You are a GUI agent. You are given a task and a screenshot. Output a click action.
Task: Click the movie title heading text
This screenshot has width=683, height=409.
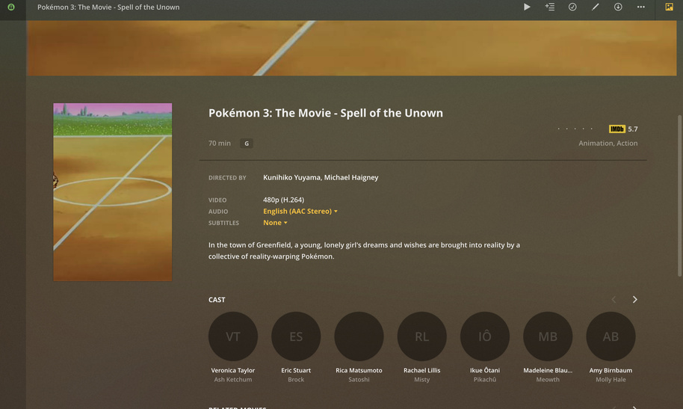(325, 113)
